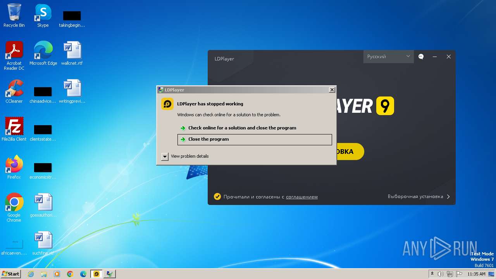Select africaeven desktop file
The image size is (496, 279).
[14, 247]
